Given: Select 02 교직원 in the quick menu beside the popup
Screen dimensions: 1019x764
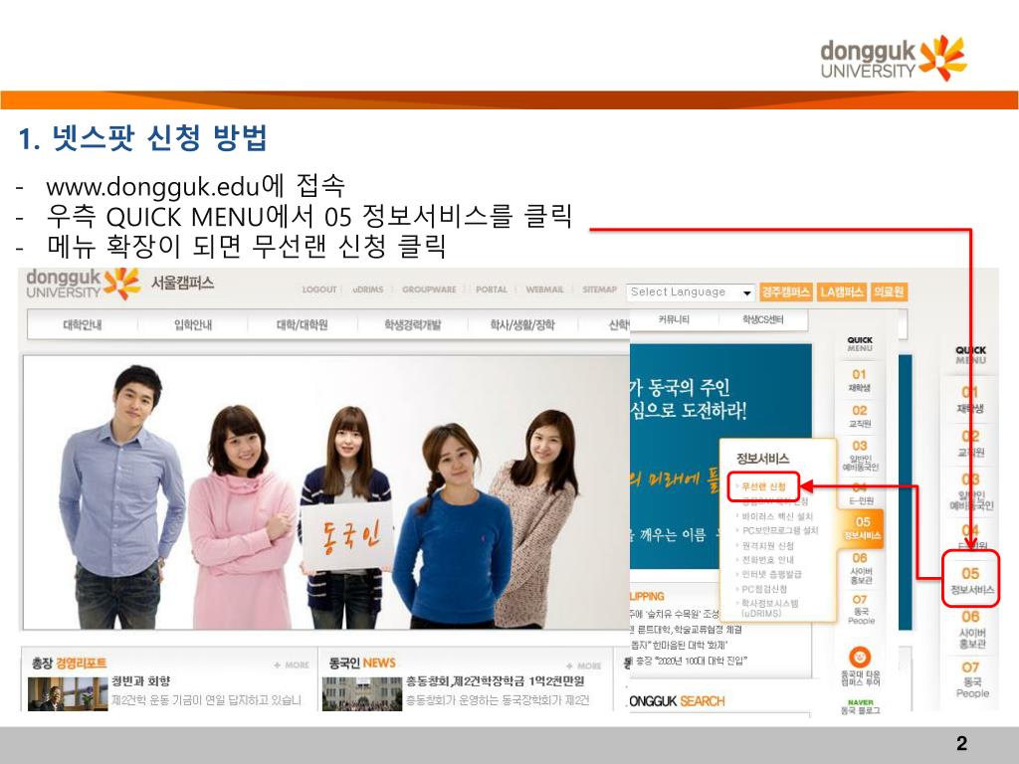Looking at the screenshot, I should coord(859,417).
